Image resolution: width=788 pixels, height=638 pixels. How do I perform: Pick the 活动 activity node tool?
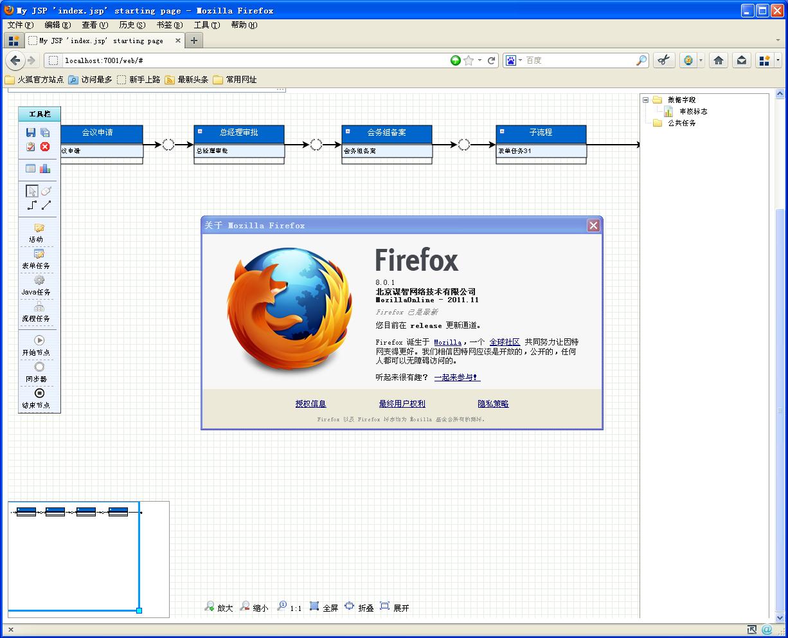click(36, 233)
